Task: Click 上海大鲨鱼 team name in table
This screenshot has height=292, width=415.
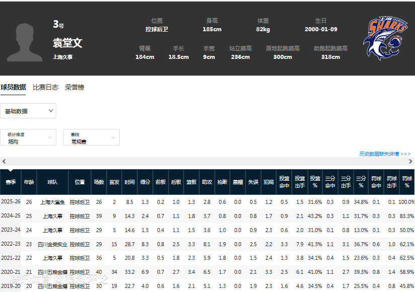Action: tap(52, 202)
